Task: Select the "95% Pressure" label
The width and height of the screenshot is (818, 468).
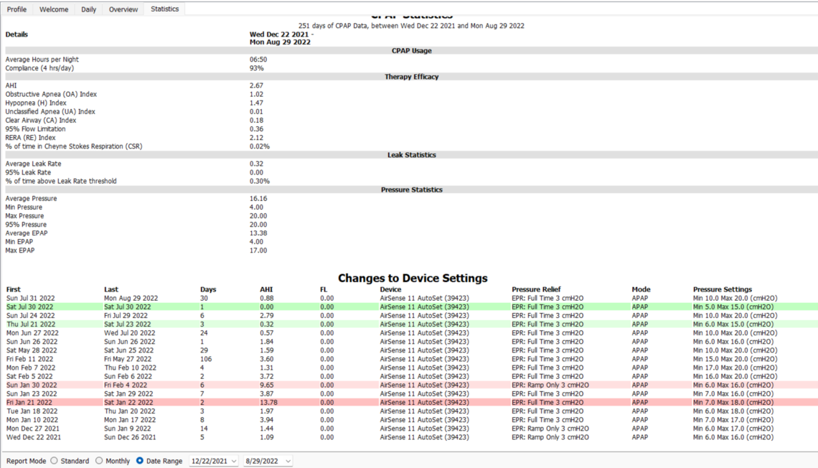Action: pyautogui.click(x=26, y=225)
